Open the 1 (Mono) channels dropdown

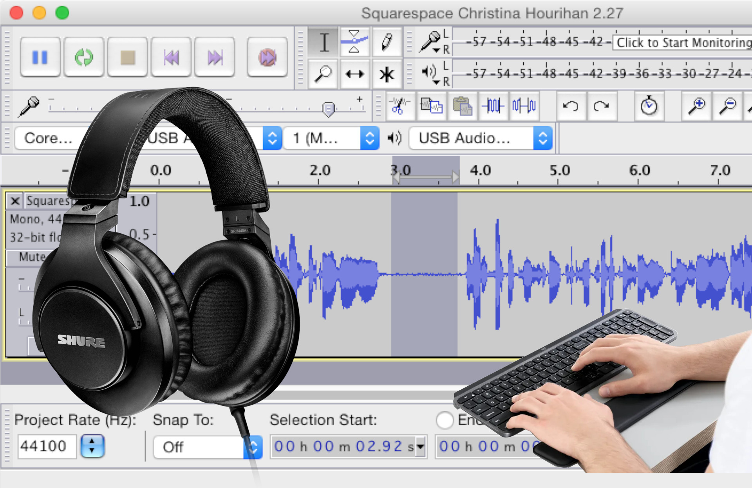point(331,138)
